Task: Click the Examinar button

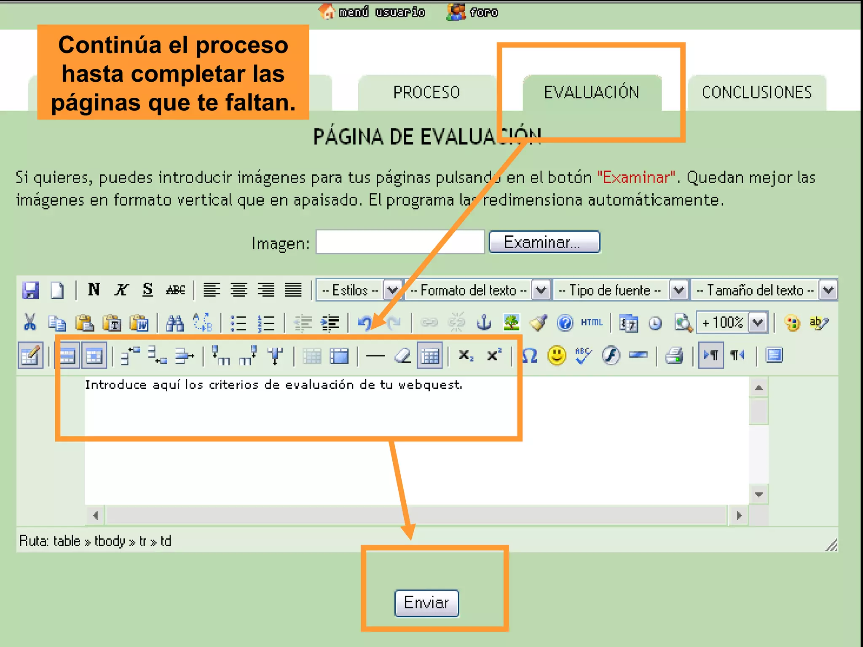Action: 544,242
